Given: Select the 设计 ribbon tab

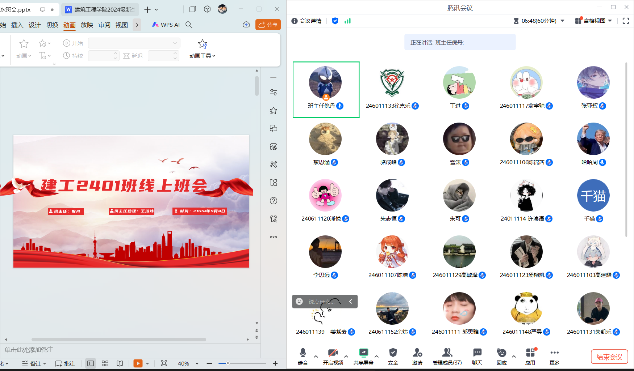Looking at the screenshot, I should tap(34, 25).
